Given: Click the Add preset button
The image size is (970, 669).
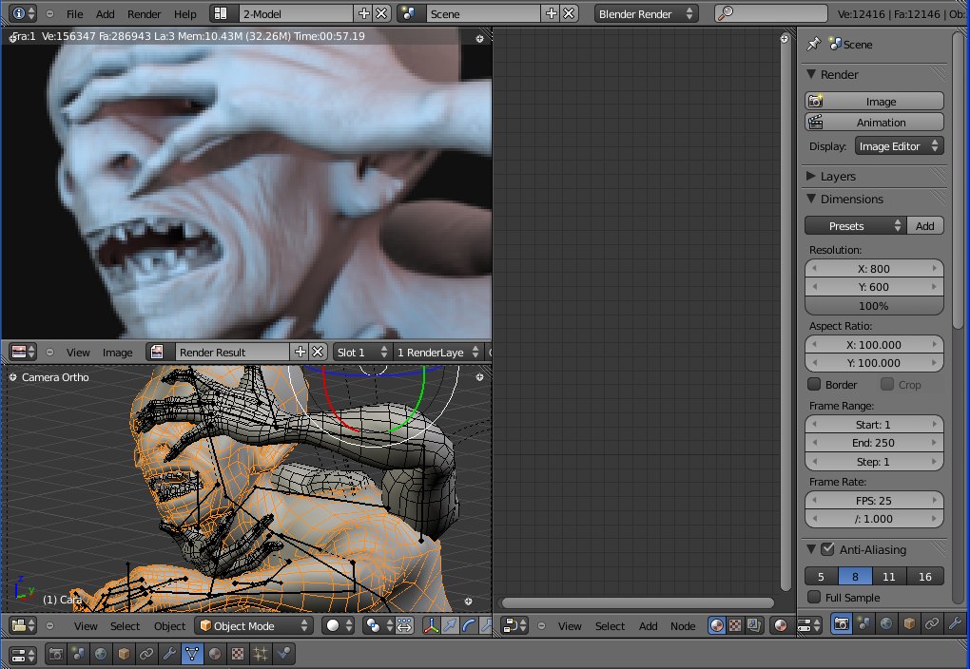Looking at the screenshot, I should (x=924, y=226).
